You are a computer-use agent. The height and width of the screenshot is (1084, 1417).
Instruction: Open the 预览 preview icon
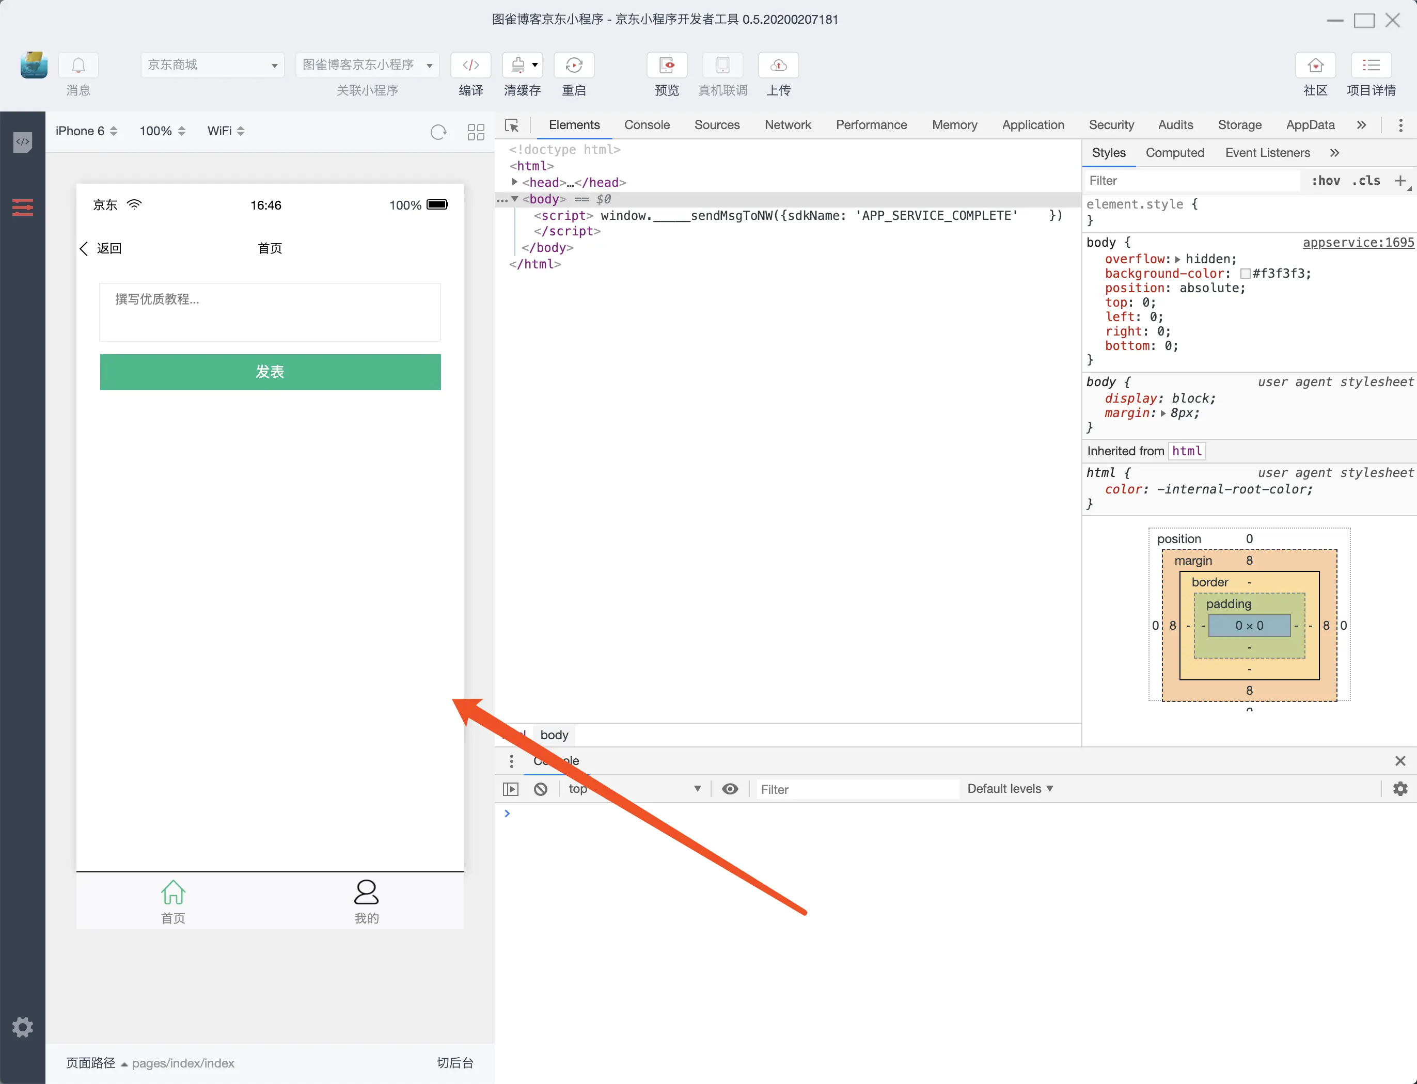pos(667,65)
